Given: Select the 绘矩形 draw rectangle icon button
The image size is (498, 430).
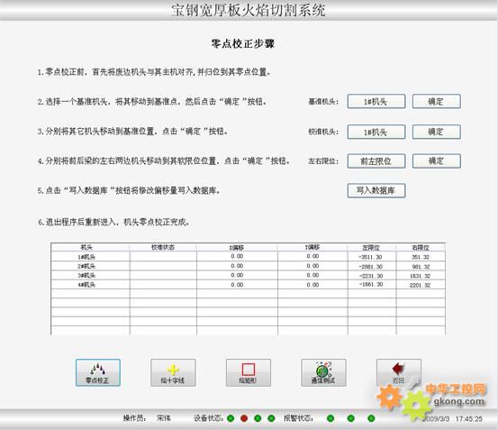Looking at the screenshot, I should 249,372.
